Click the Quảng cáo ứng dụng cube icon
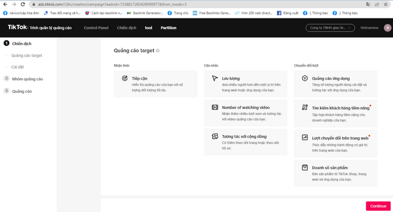Viewport: 393px width, 212px height. point(305,78)
